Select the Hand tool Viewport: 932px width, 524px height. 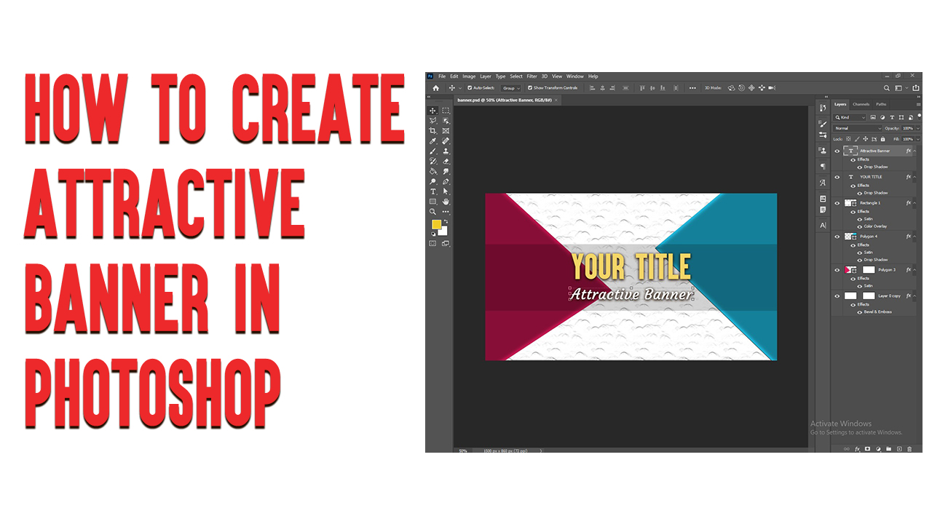click(446, 202)
